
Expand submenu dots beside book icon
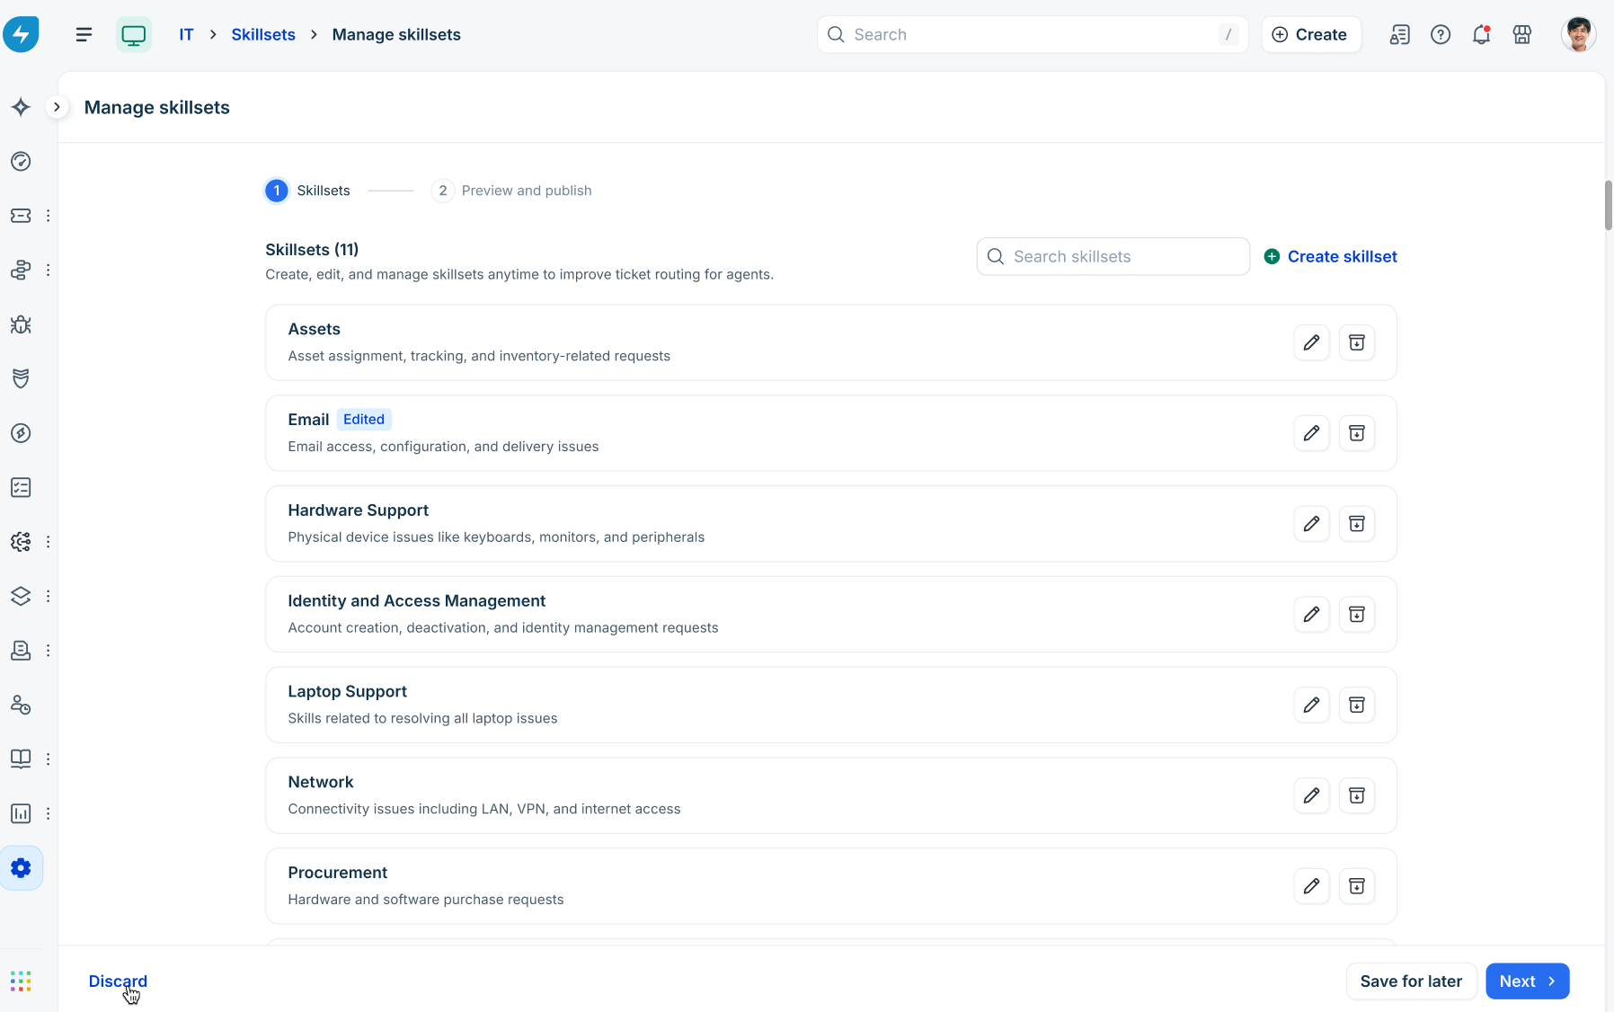(48, 759)
